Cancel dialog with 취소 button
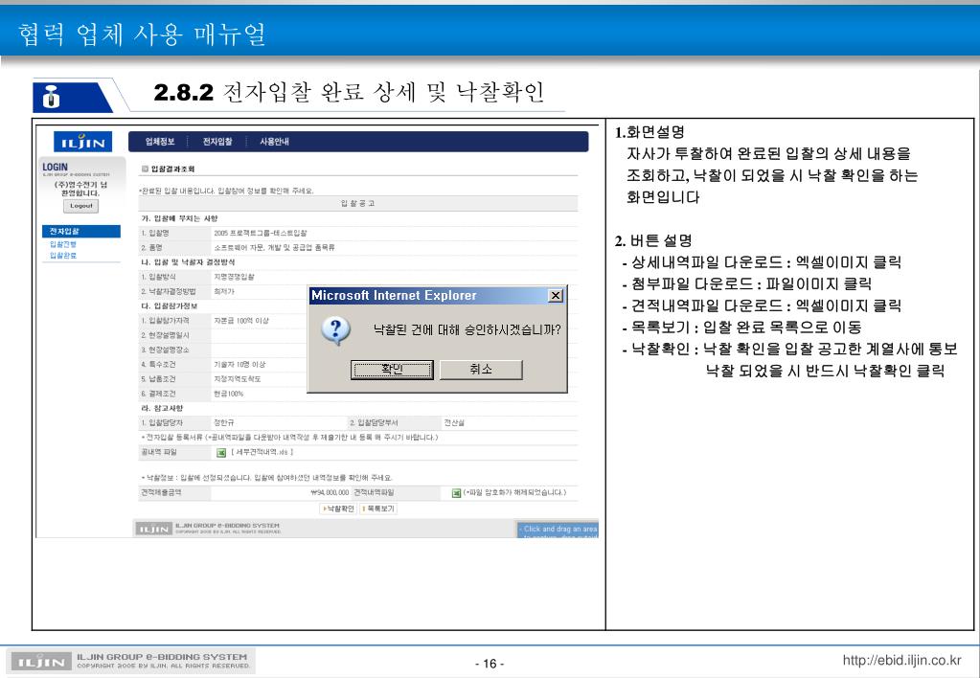The image size is (980, 678). point(481,370)
